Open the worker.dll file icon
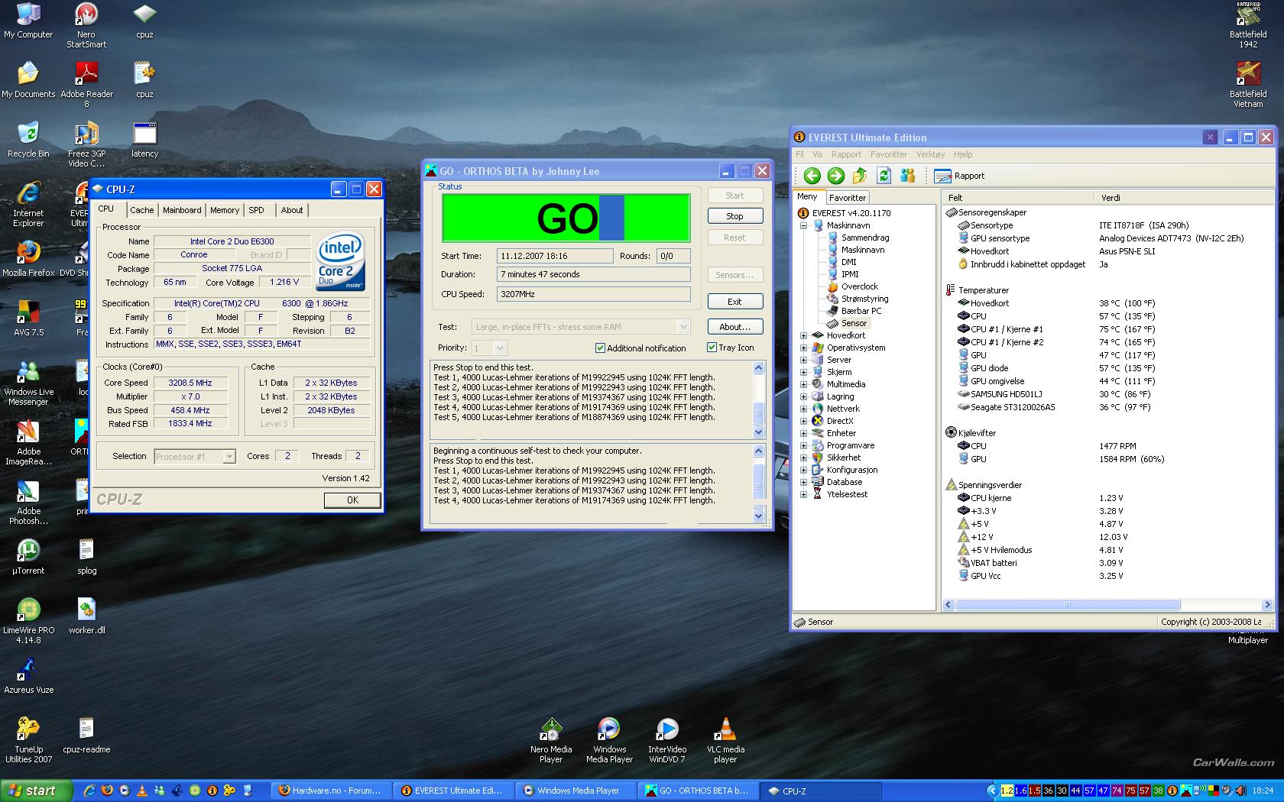 click(86, 616)
